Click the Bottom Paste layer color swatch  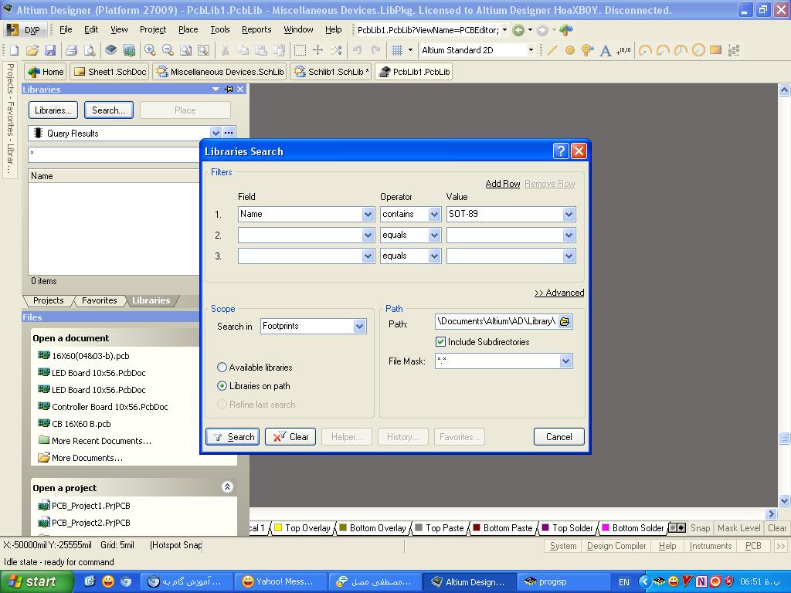[x=476, y=527]
